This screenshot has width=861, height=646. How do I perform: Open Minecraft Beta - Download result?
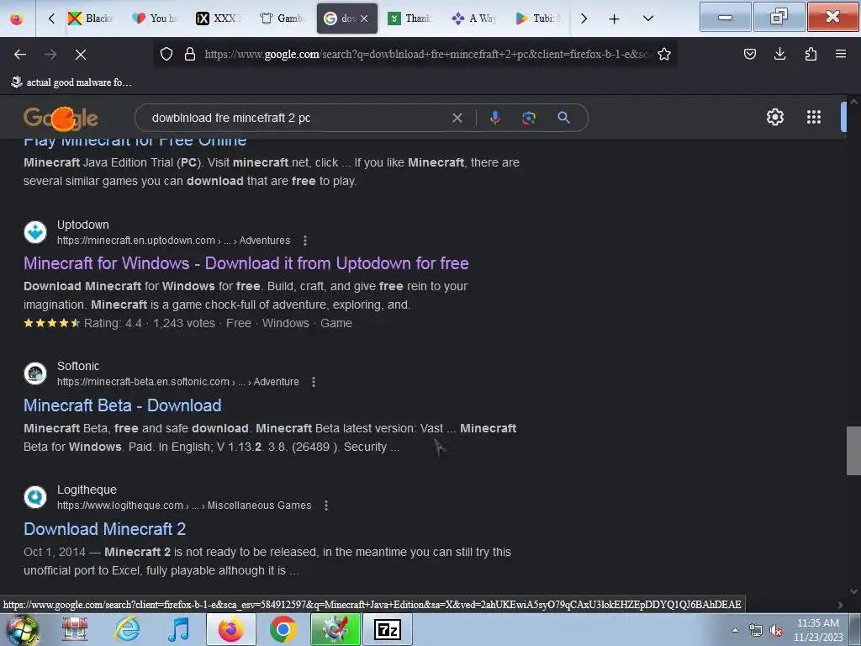123,405
